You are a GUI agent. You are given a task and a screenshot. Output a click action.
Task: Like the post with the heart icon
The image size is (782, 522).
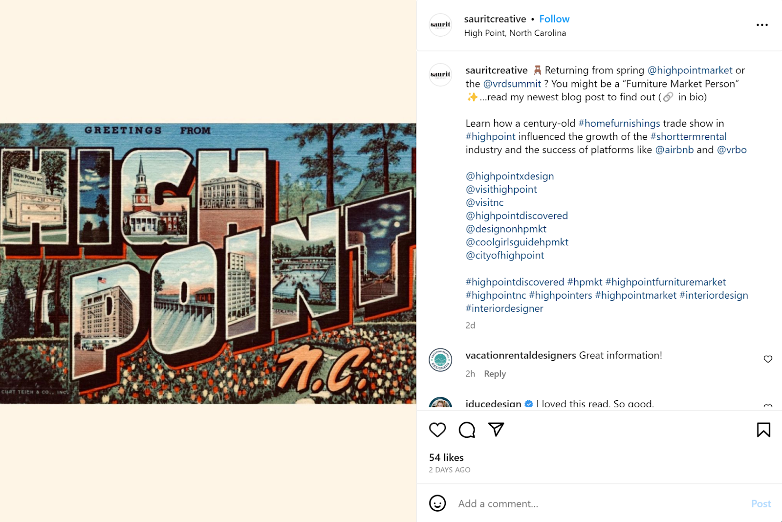pos(437,430)
